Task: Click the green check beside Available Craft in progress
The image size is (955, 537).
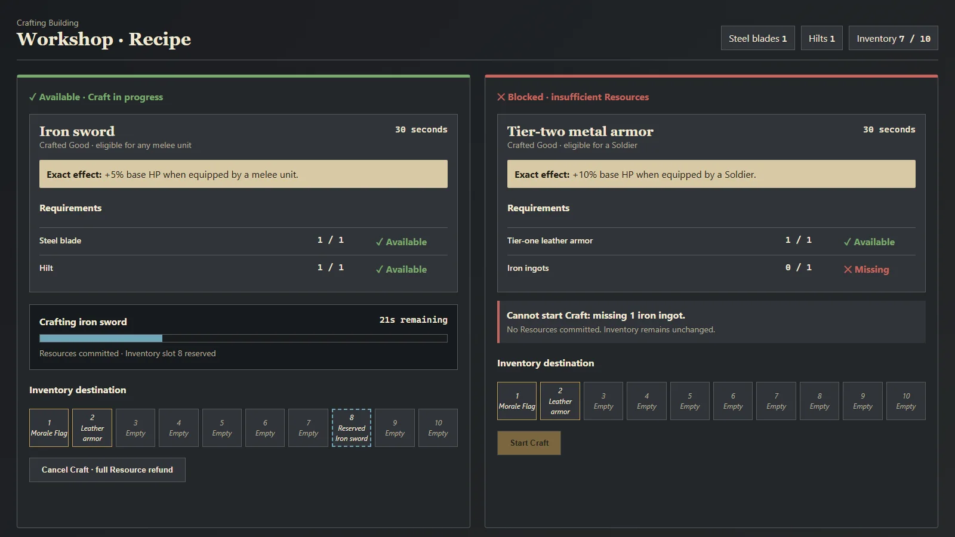Action: pyautogui.click(x=33, y=97)
